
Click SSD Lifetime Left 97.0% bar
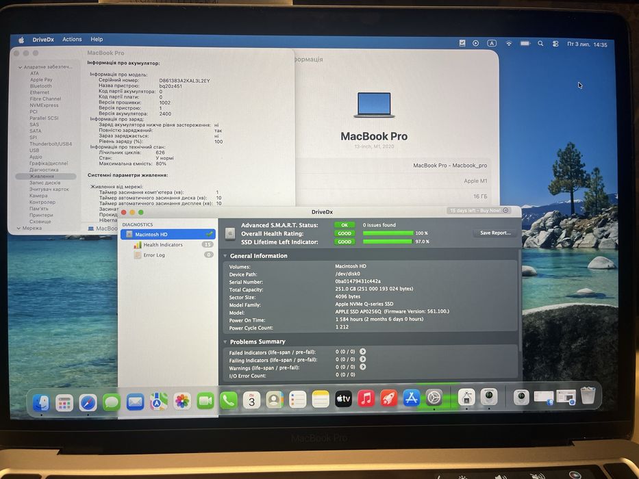[x=387, y=241]
